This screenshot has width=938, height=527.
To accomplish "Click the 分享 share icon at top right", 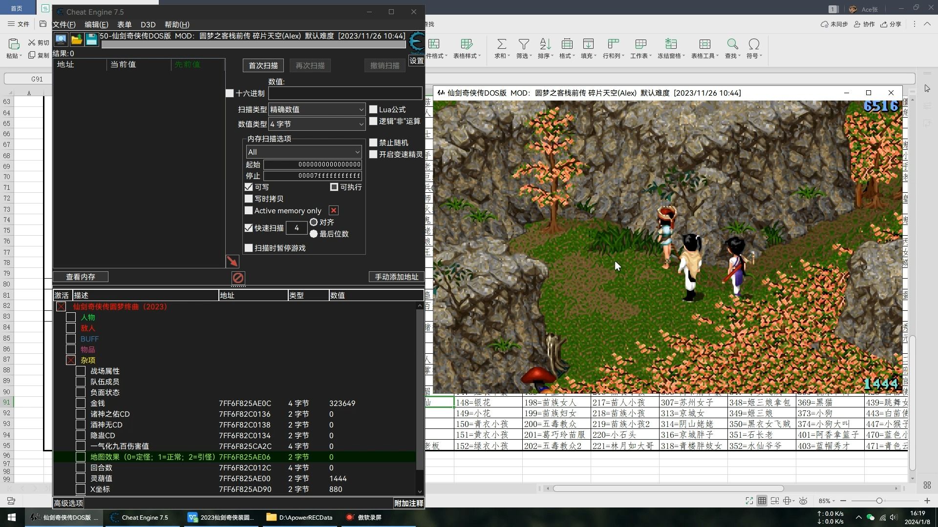I will click(884, 24).
